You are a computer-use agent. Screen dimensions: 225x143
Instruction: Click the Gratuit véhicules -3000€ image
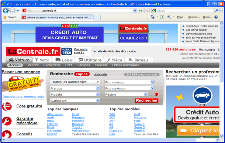23,84
